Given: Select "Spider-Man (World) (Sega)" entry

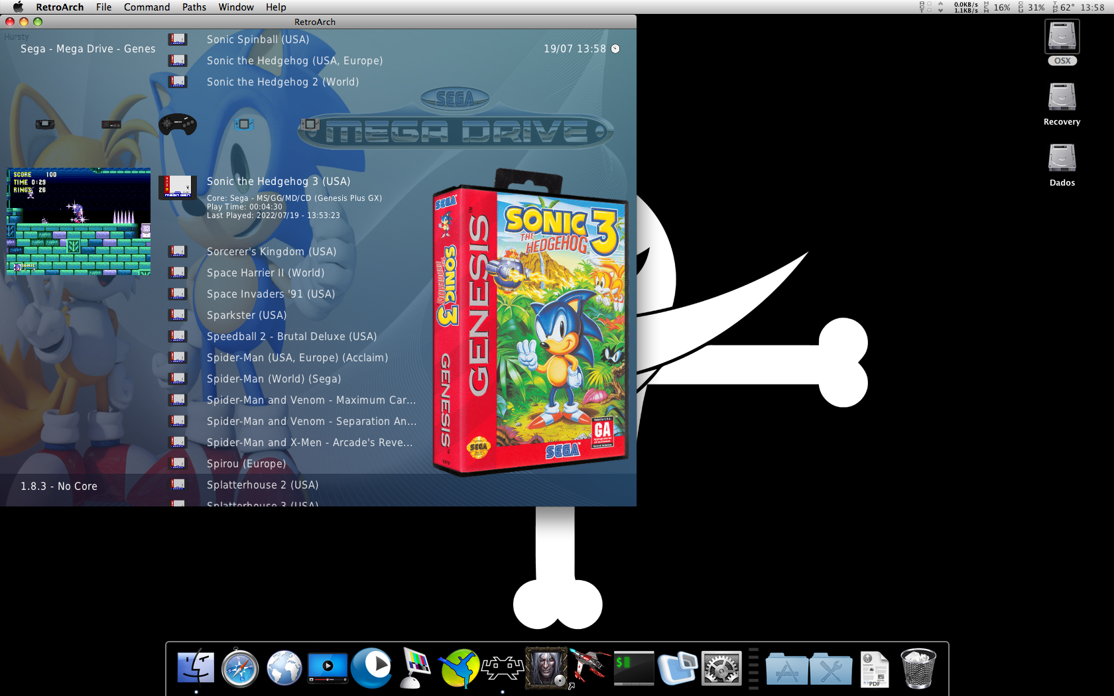Looking at the screenshot, I should tap(274, 378).
